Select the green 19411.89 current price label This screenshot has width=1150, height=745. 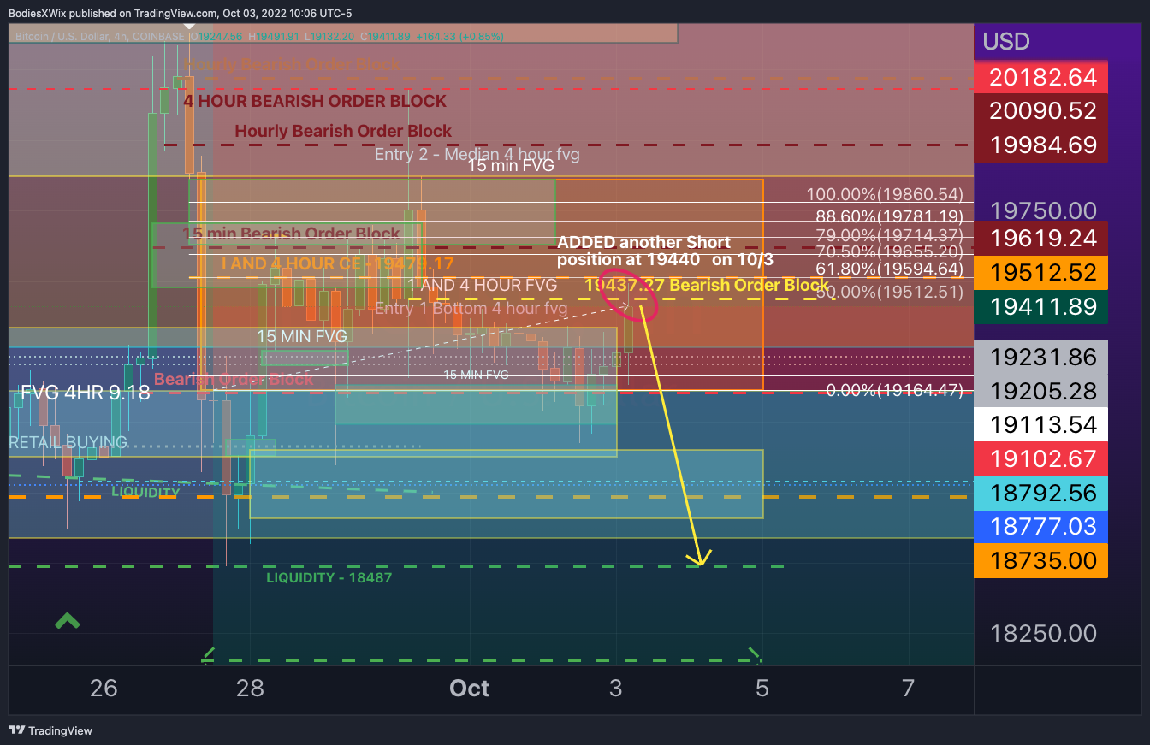(x=1041, y=306)
